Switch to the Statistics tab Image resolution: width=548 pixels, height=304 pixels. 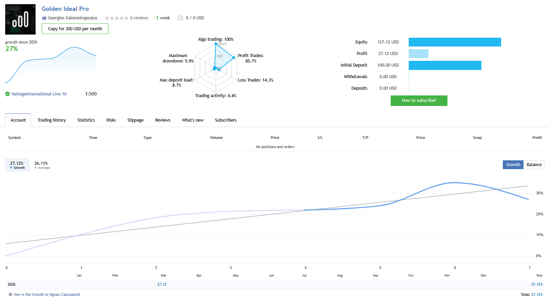[x=86, y=120]
